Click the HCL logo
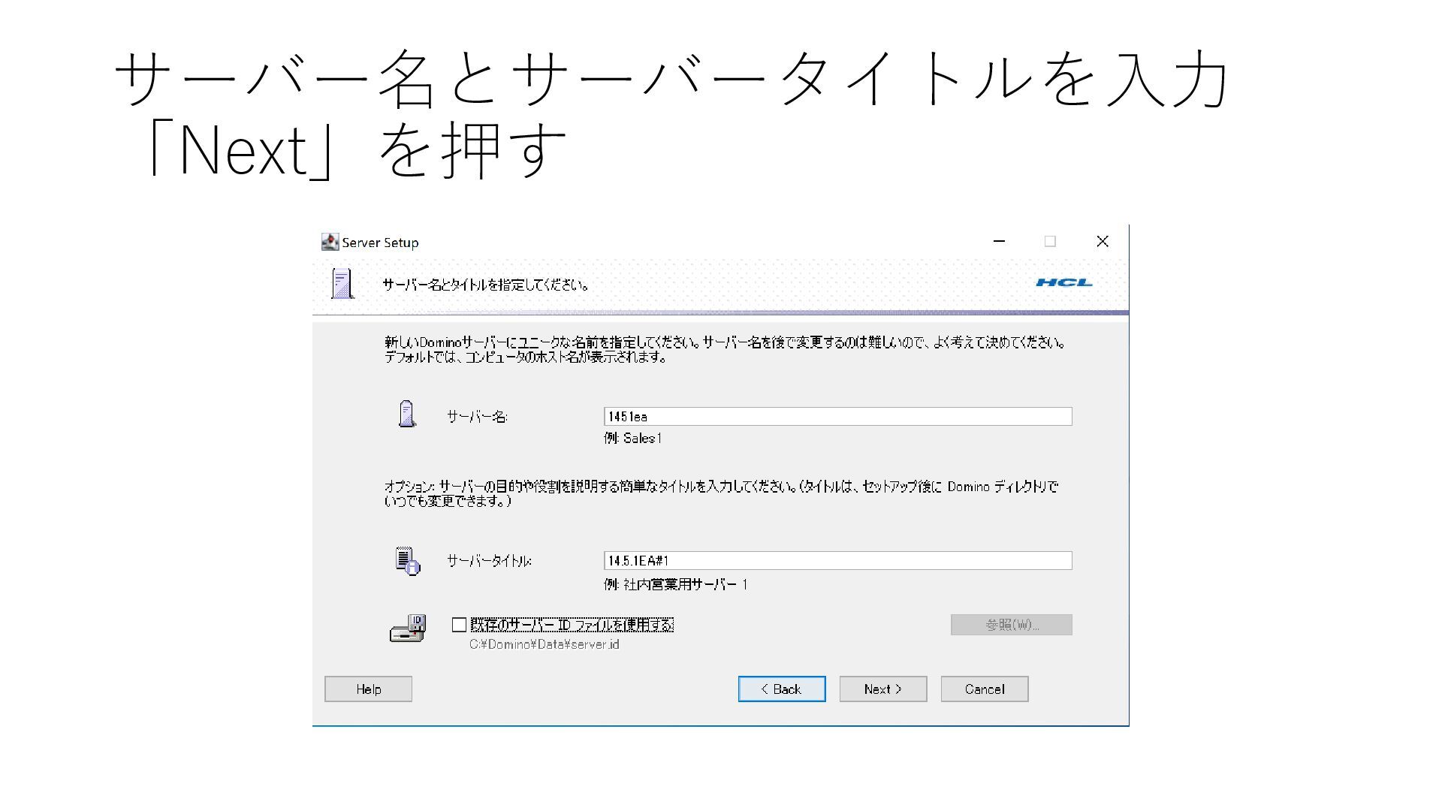The height and width of the screenshot is (811, 1442). [1063, 282]
